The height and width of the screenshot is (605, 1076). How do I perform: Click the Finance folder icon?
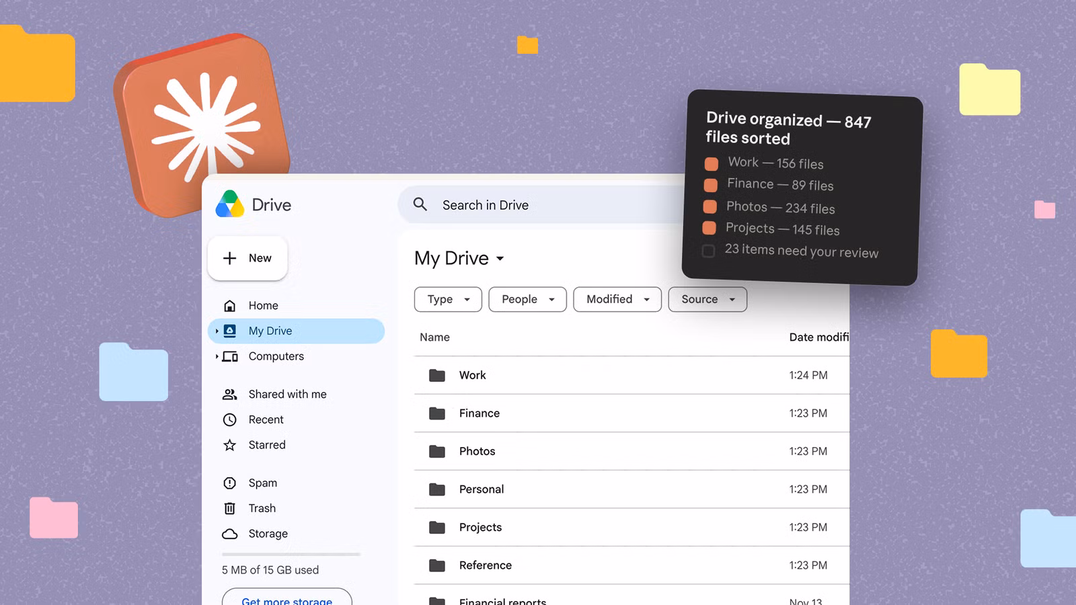437,413
